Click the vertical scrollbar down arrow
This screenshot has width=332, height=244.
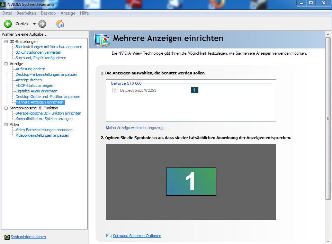tap(328, 242)
